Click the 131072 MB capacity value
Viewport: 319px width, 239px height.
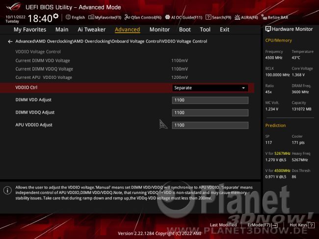click(x=301, y=109)
